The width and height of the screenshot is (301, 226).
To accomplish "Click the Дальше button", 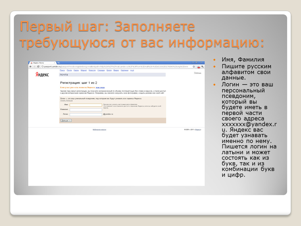I will [x=66, y=121].
